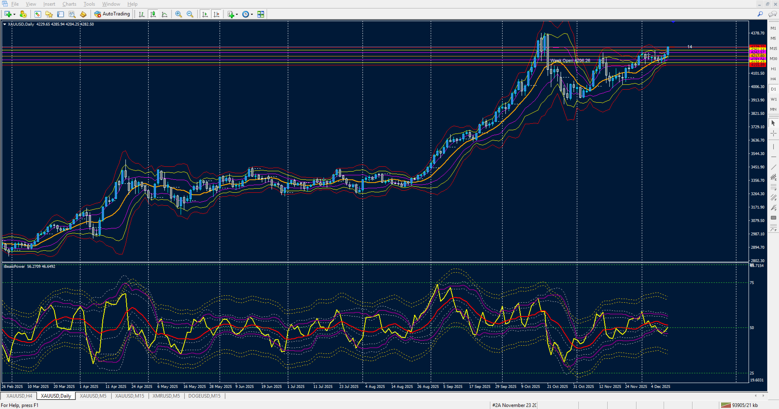Toggle Auto Scroll for the chart
The height and width of the screenshot is (409, 779).
pyautogui.click(x=205, y=14)
